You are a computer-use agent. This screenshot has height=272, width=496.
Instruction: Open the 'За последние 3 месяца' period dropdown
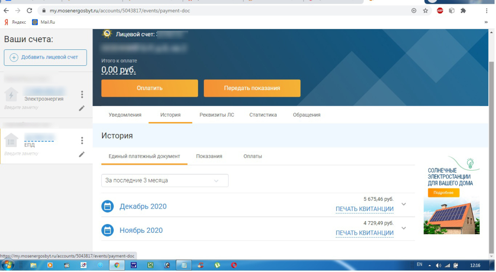(165, 181)
